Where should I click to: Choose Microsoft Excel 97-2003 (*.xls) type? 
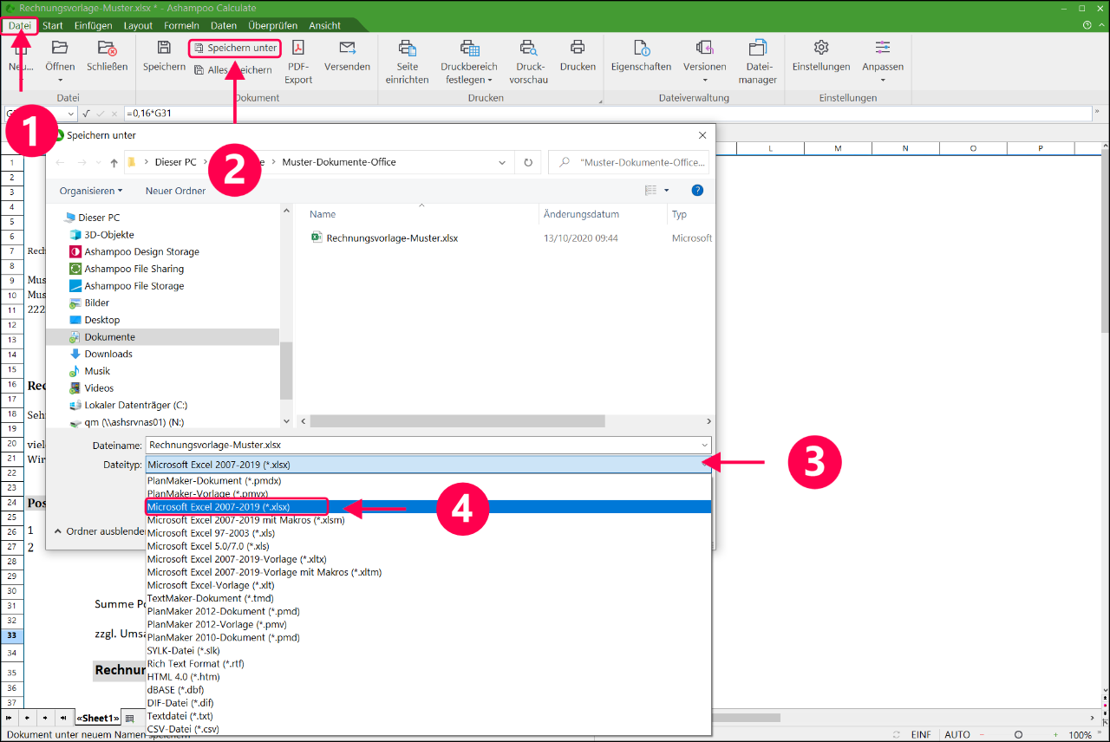pos(428,533)
